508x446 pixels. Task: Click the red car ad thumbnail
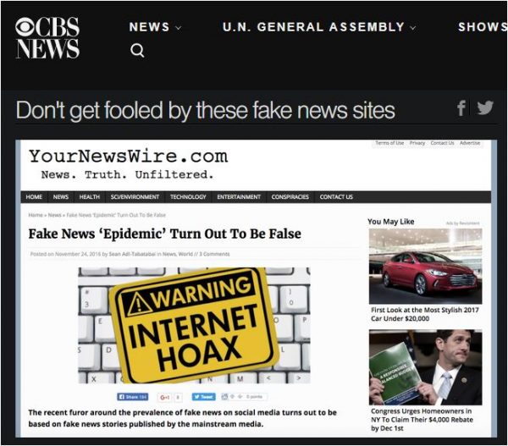425,267
